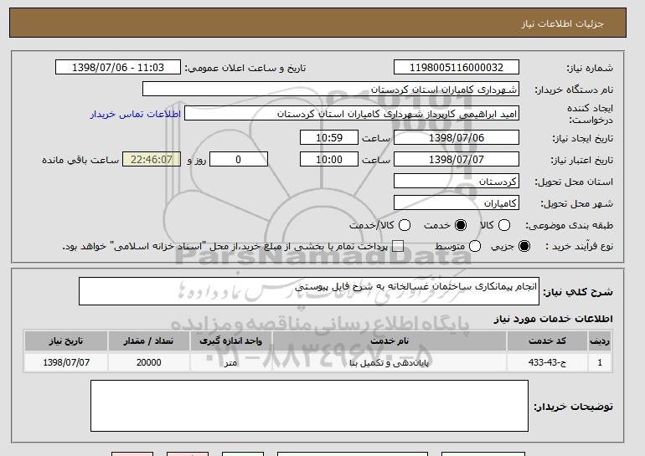645x456 pixels.
Task: Click the general description text box
Action: tap(309, 291)
